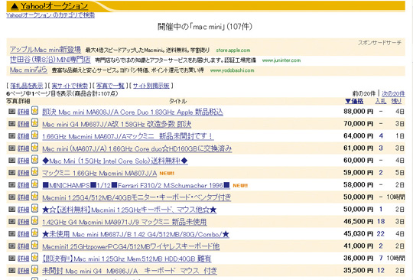Click the photo icon for Mac mini G4 M9687J/A改 row
413x280 pixels.
point(11,123)
